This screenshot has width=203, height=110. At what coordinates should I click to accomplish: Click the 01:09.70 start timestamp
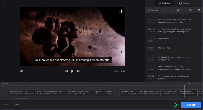pyautogui.click(x=151, y=67)
